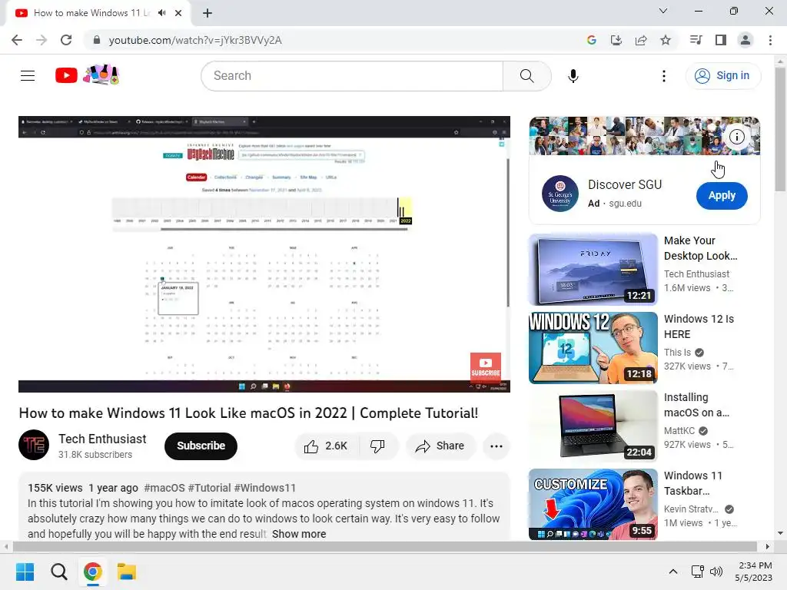View site information lock icon
This screenshot has height=590, width=787.
tap(97, 40)
